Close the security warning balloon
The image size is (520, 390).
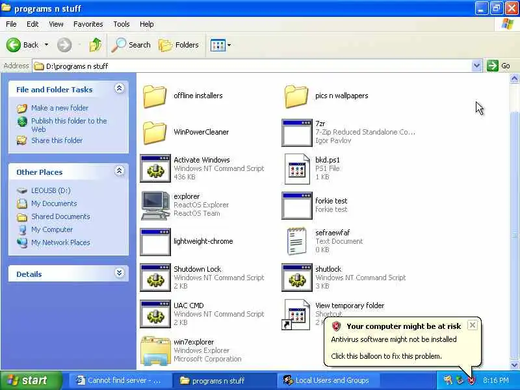(x=473, y=325)
